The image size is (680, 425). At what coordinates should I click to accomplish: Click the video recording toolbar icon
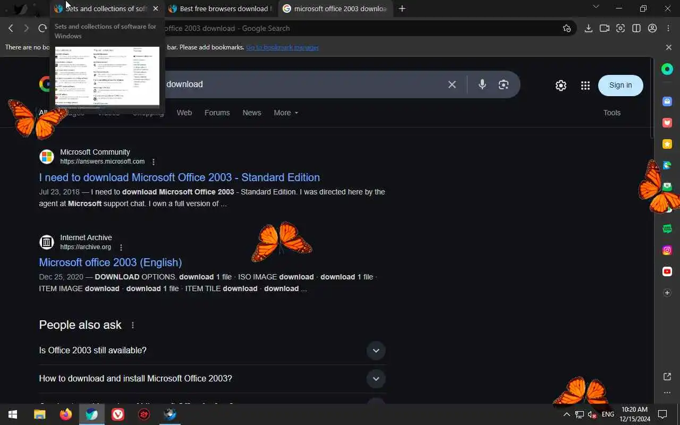point(604,28)
